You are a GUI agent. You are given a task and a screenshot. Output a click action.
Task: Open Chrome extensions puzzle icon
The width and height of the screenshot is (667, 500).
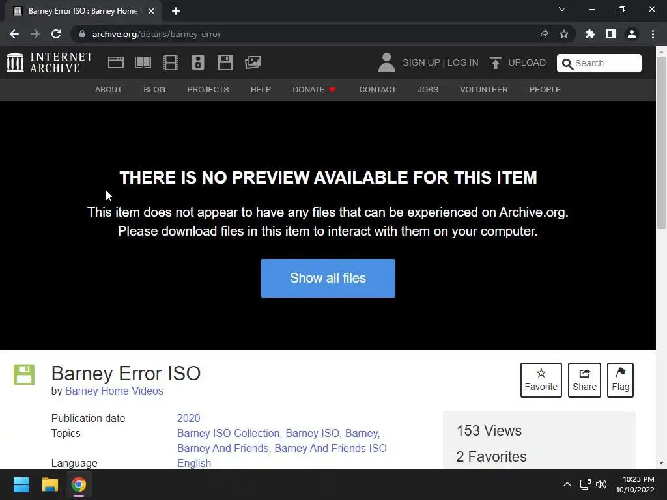coord(590,34)
